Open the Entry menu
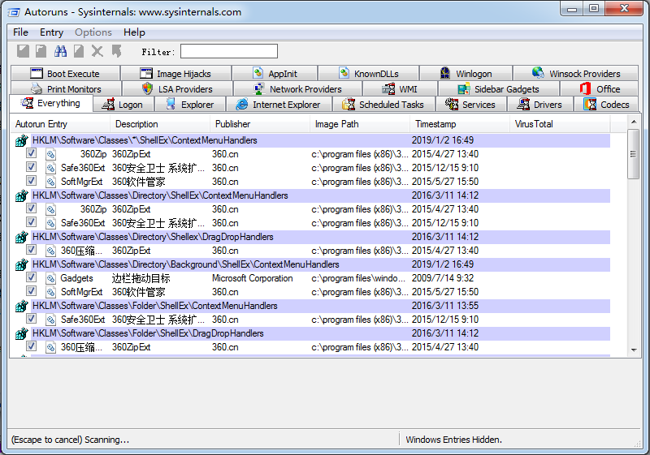The image size is (650, 455). coord(51,32)
